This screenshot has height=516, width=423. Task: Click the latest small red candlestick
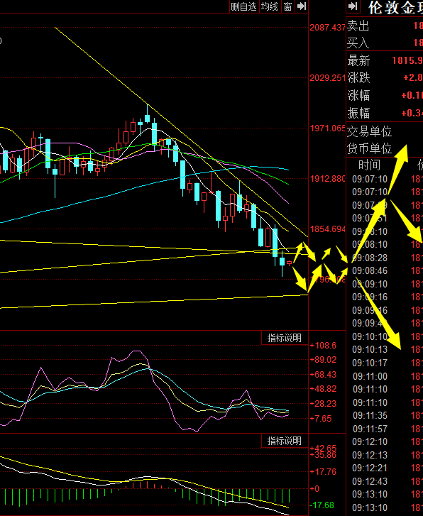[x=290, y=263]
